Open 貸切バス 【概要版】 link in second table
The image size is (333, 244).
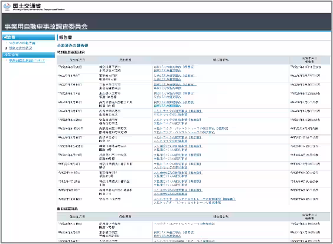tap(174, 233)
